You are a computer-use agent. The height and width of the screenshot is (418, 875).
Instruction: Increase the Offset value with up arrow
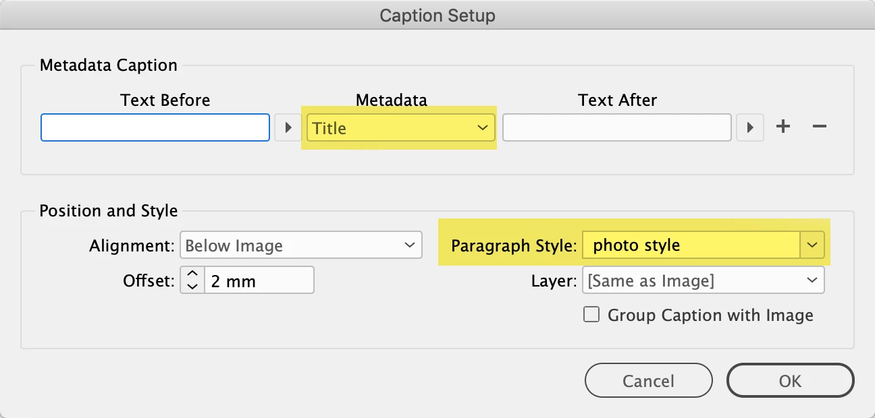(192, 273)
